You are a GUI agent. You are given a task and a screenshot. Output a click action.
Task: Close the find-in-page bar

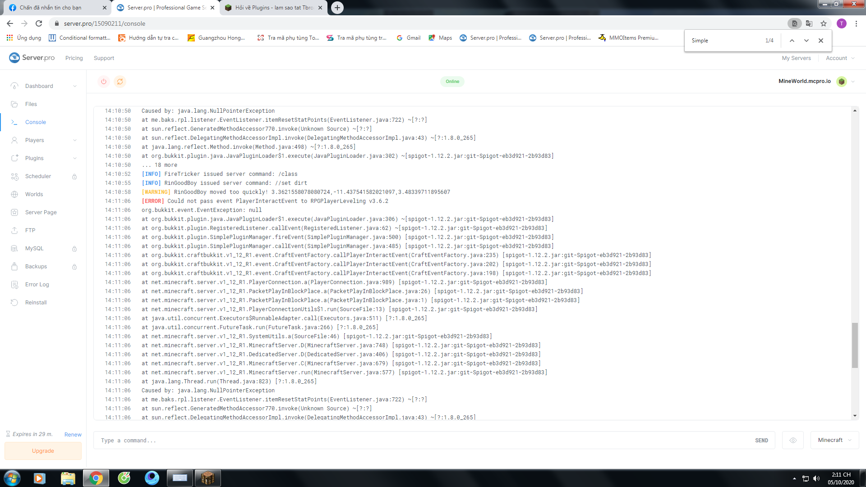pyautogui.click(x=821, y=41)
